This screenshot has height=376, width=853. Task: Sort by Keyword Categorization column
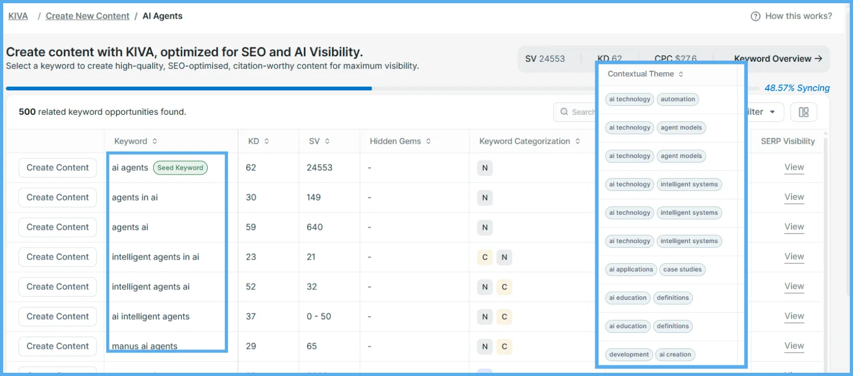click(x=578, y=141)
